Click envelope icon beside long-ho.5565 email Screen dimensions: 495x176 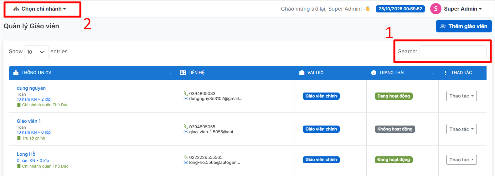(186, 163)
